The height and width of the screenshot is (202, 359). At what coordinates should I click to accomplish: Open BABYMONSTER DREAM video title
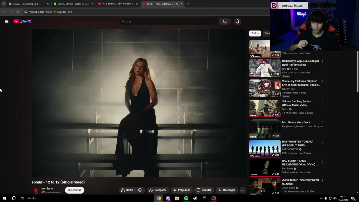coord(297,143)
